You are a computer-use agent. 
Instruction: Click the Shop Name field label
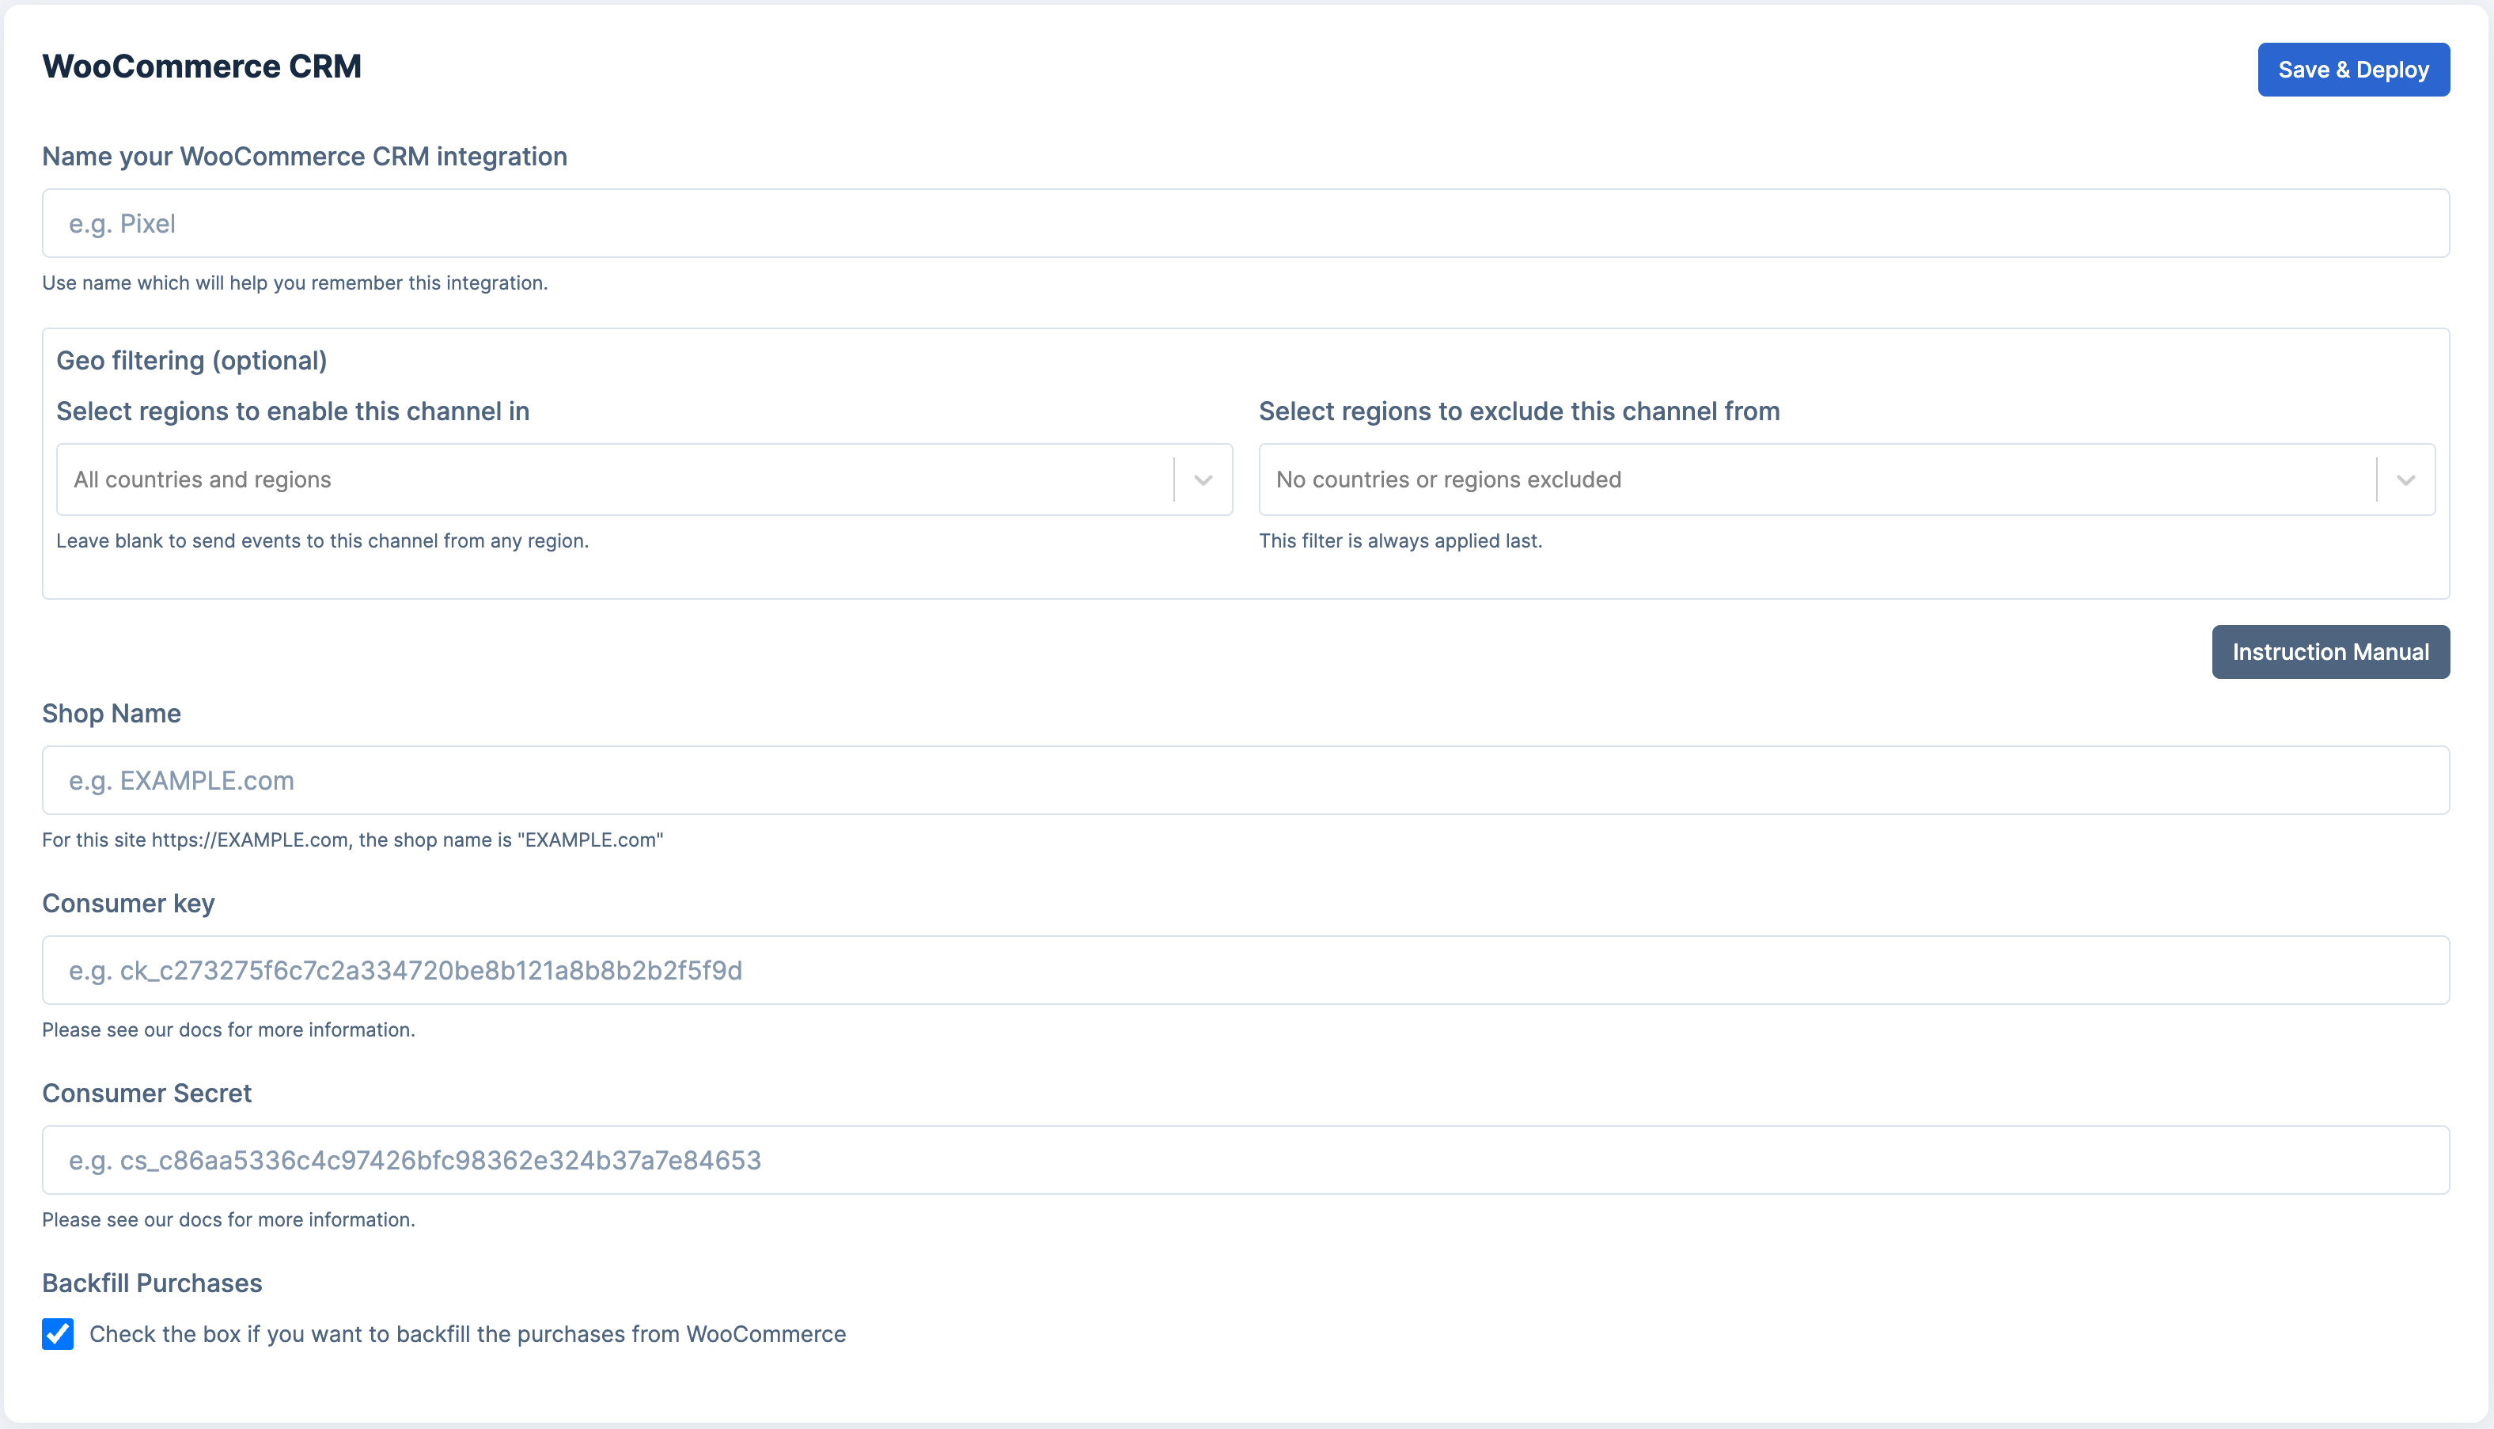[111, 714]
